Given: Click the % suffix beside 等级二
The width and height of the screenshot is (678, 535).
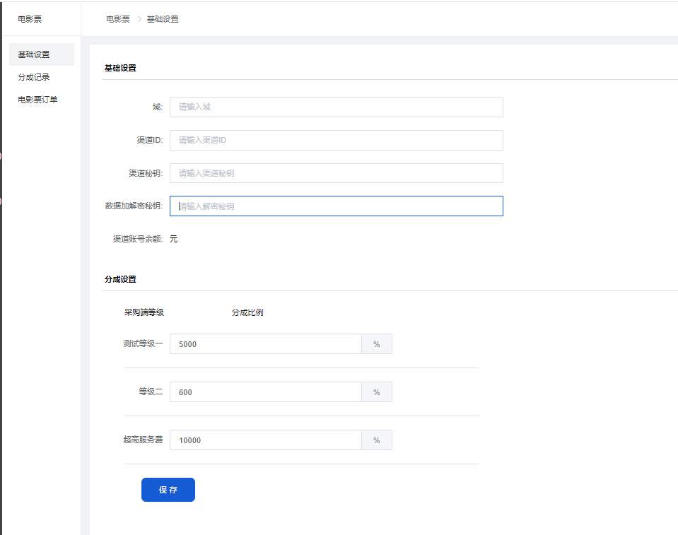Looking at the screenshot, I should 377,392.
